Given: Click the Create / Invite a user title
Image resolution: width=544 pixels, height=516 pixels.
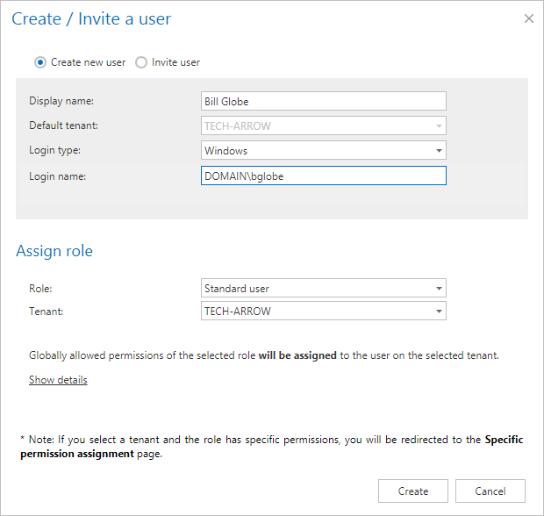Looking at the screenshot, I should click(x=91, y=18).
